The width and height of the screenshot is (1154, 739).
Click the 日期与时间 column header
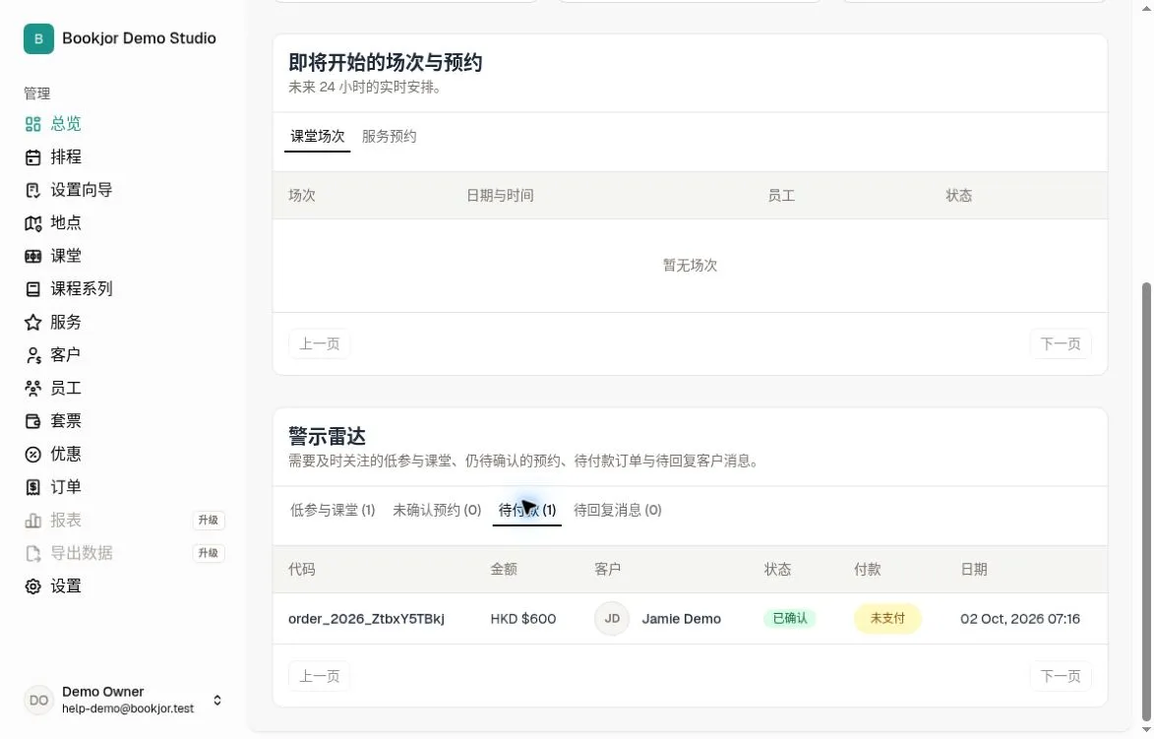pos(500,195)
